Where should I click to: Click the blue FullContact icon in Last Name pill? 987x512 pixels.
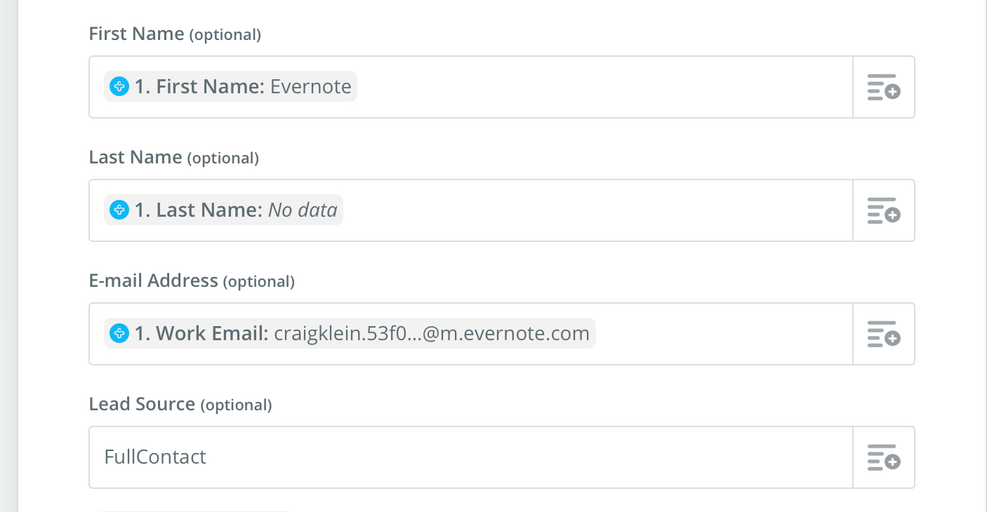tap(120, 210)
